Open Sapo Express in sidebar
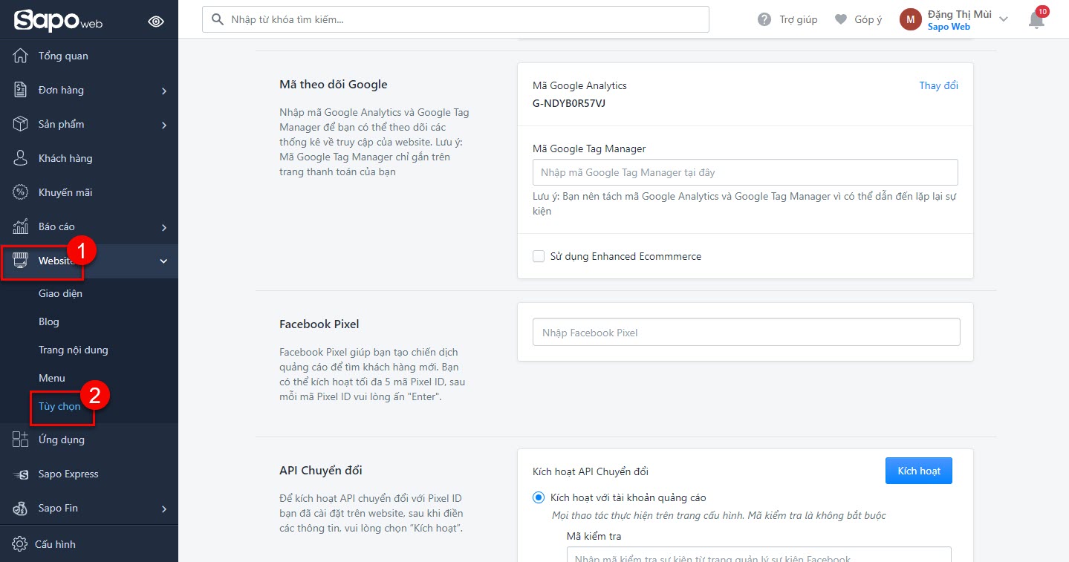 point(68,474)
